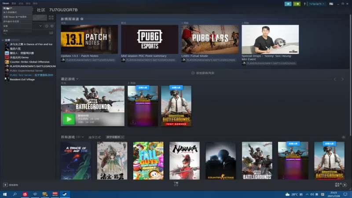Open the 社区 tab

[41, 10]
